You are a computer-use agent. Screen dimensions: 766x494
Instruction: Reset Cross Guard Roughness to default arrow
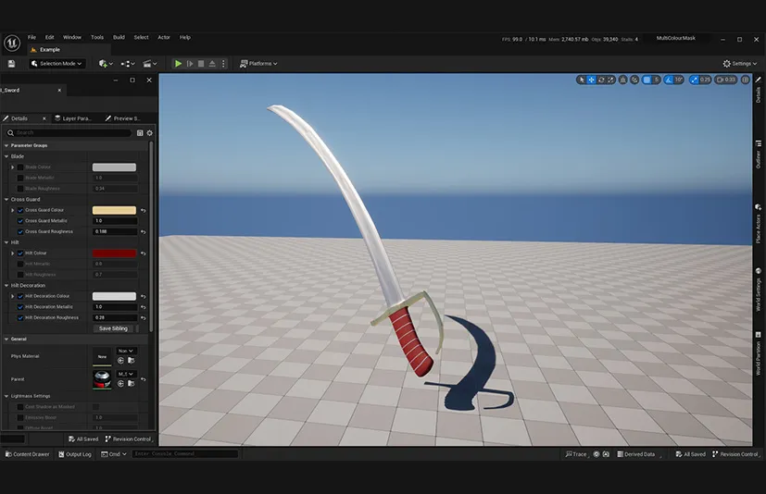144,232
